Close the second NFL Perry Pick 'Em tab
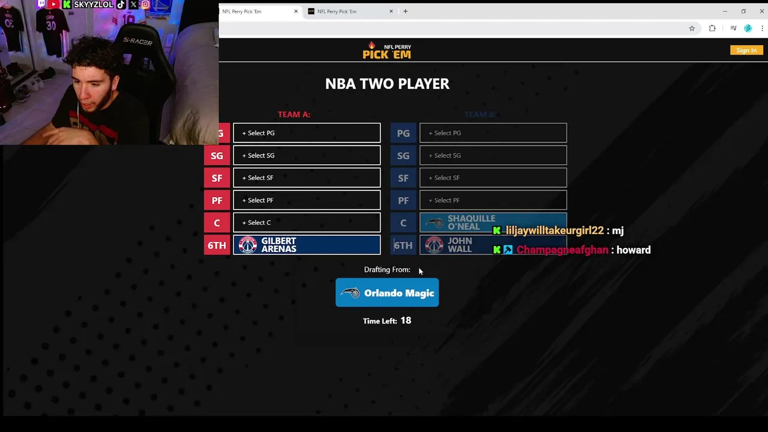The width and height of the screenshot is (768, 432). pyautogui.click(x=391, y=11)
